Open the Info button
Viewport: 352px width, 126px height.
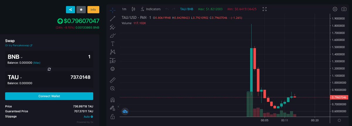(x=93, y=9)
